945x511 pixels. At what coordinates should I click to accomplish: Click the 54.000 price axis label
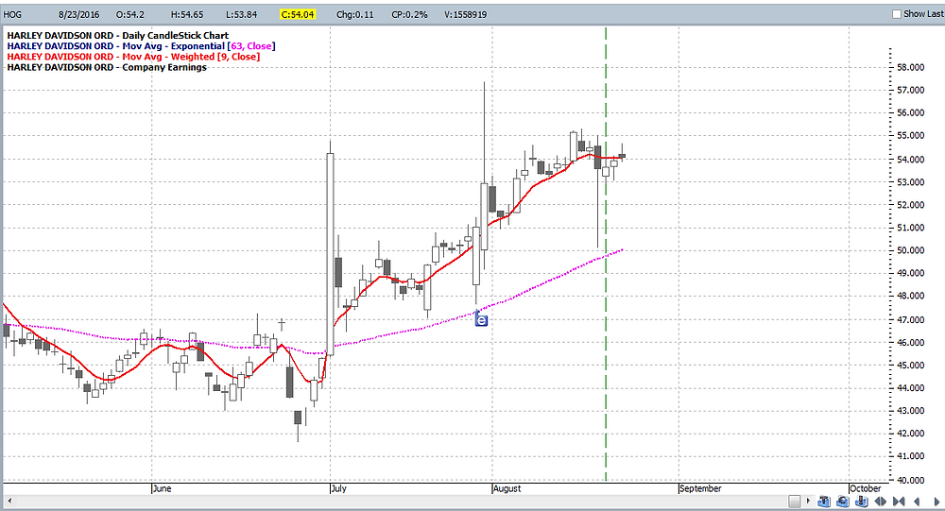(x=911, y=159)
